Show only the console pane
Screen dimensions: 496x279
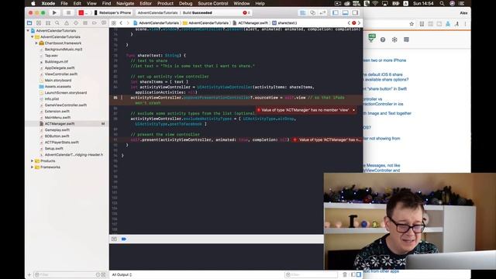tap(359, 274)
